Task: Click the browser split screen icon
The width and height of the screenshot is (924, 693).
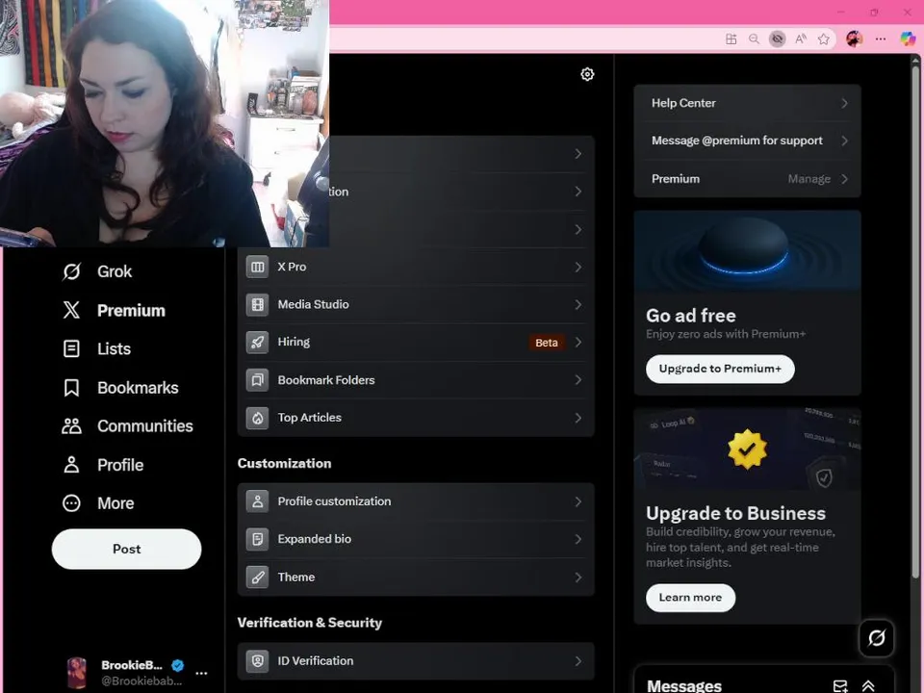Action: [x=731, y=39]
